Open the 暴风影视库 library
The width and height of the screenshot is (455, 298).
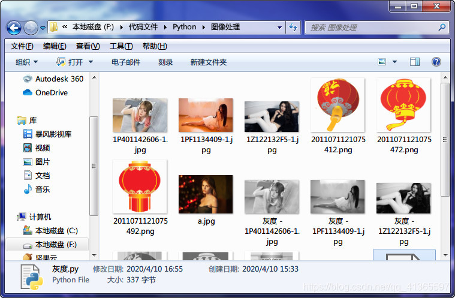47,134
